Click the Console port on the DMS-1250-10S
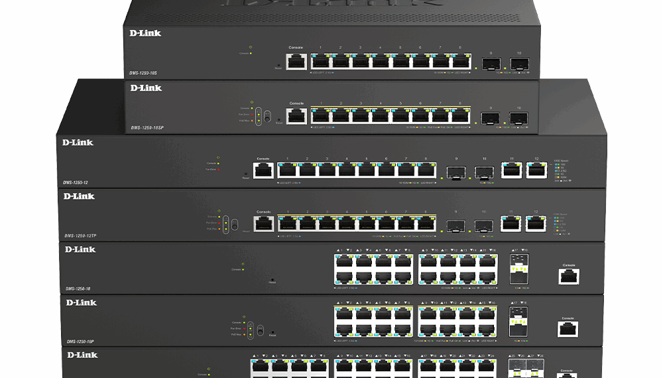This screenshot has height=378, width=663. pos(296,62)
